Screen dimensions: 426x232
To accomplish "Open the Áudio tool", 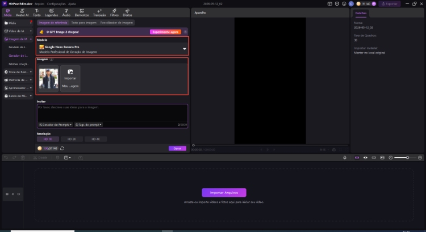I will 66,12.
